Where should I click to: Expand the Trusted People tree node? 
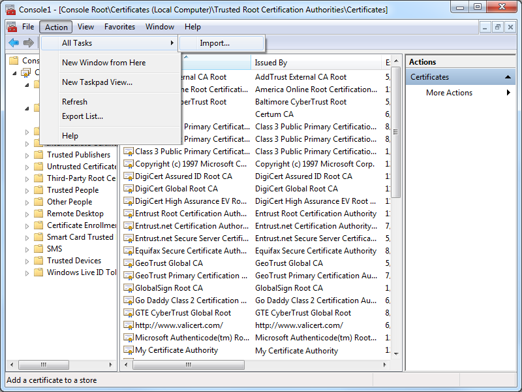[x=27, y=190]
